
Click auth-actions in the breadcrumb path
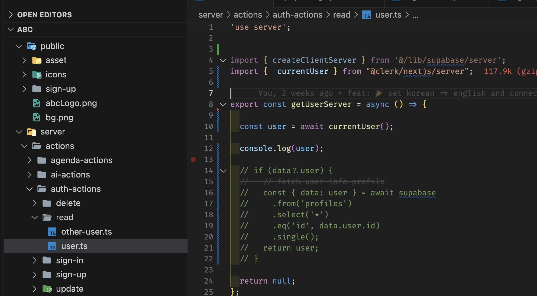pos(297,15)
